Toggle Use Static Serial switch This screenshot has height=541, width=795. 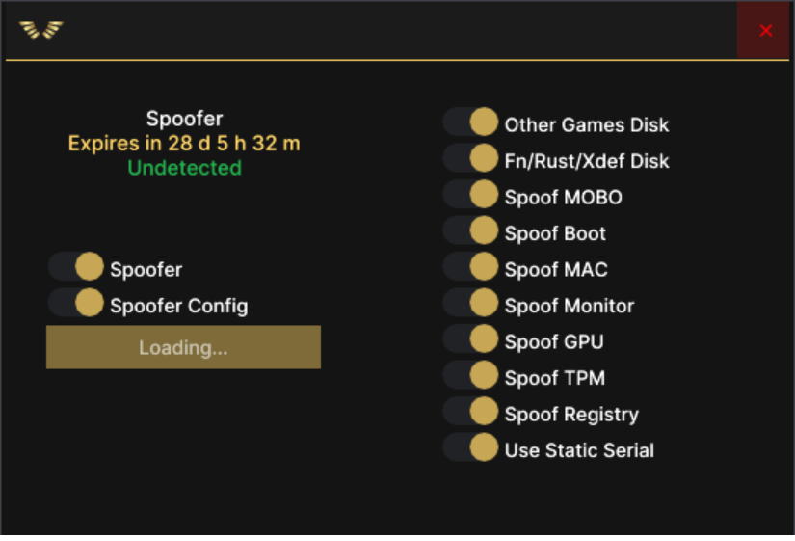(x=471, y=448)
